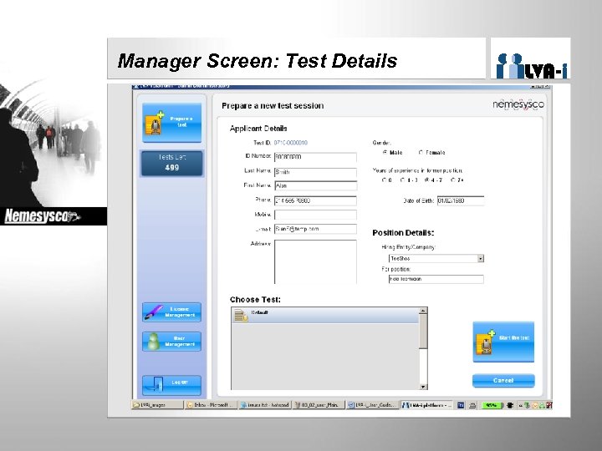This screenshot has width=602, height=451.
Task: Click the scroll up arrow of Choose Test list
Action: point(423,311)
